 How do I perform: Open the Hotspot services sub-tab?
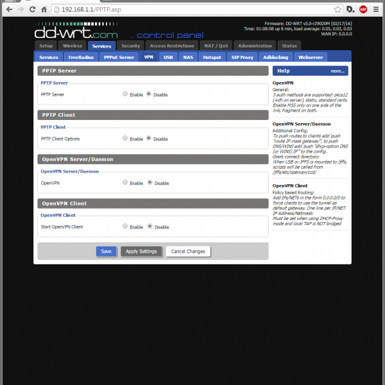[211, 57]
